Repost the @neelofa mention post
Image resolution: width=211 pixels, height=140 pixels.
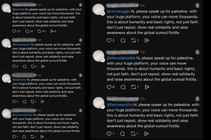[x=39, y=31]
